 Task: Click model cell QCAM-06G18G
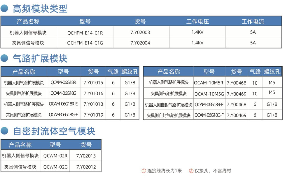63,93
